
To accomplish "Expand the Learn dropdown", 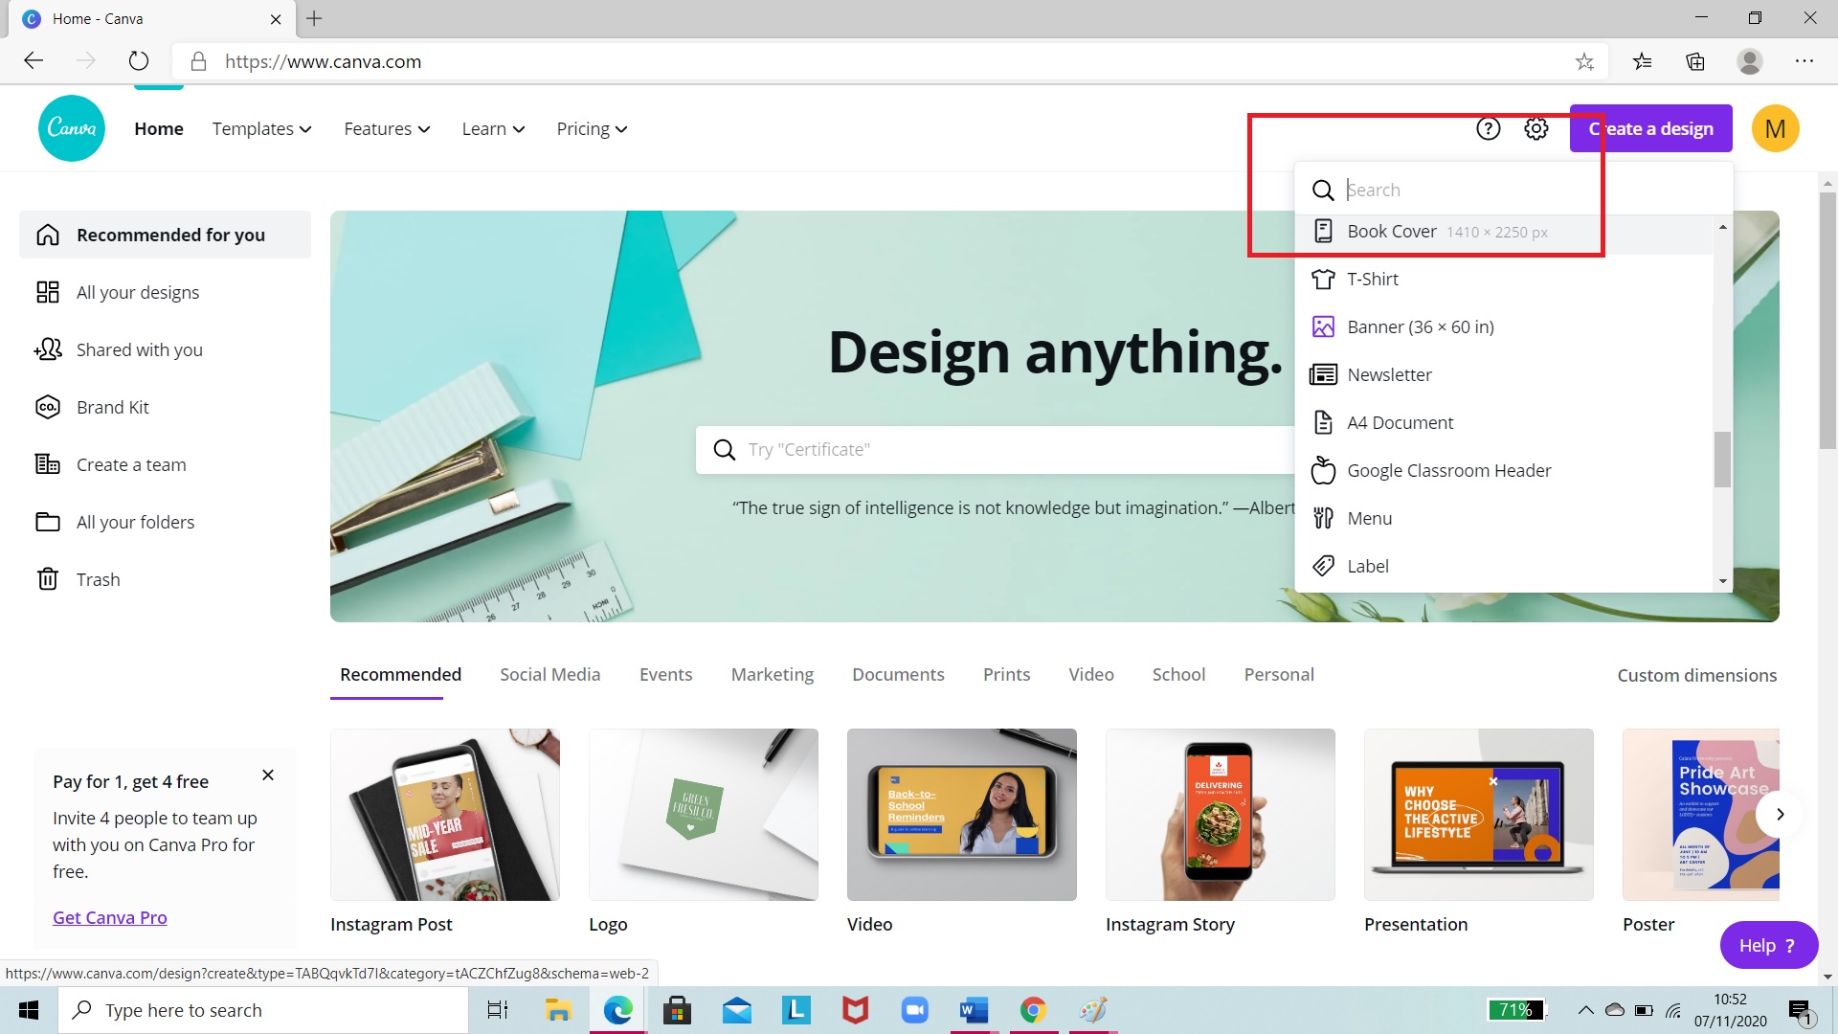I will pyautogui.click(x=493, y=128).
